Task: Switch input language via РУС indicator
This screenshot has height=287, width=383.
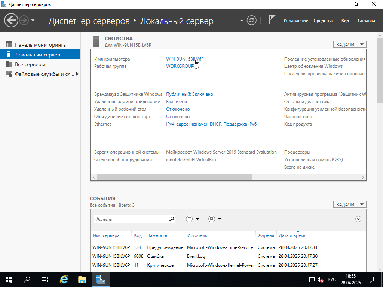Action: tap(332, 280)
